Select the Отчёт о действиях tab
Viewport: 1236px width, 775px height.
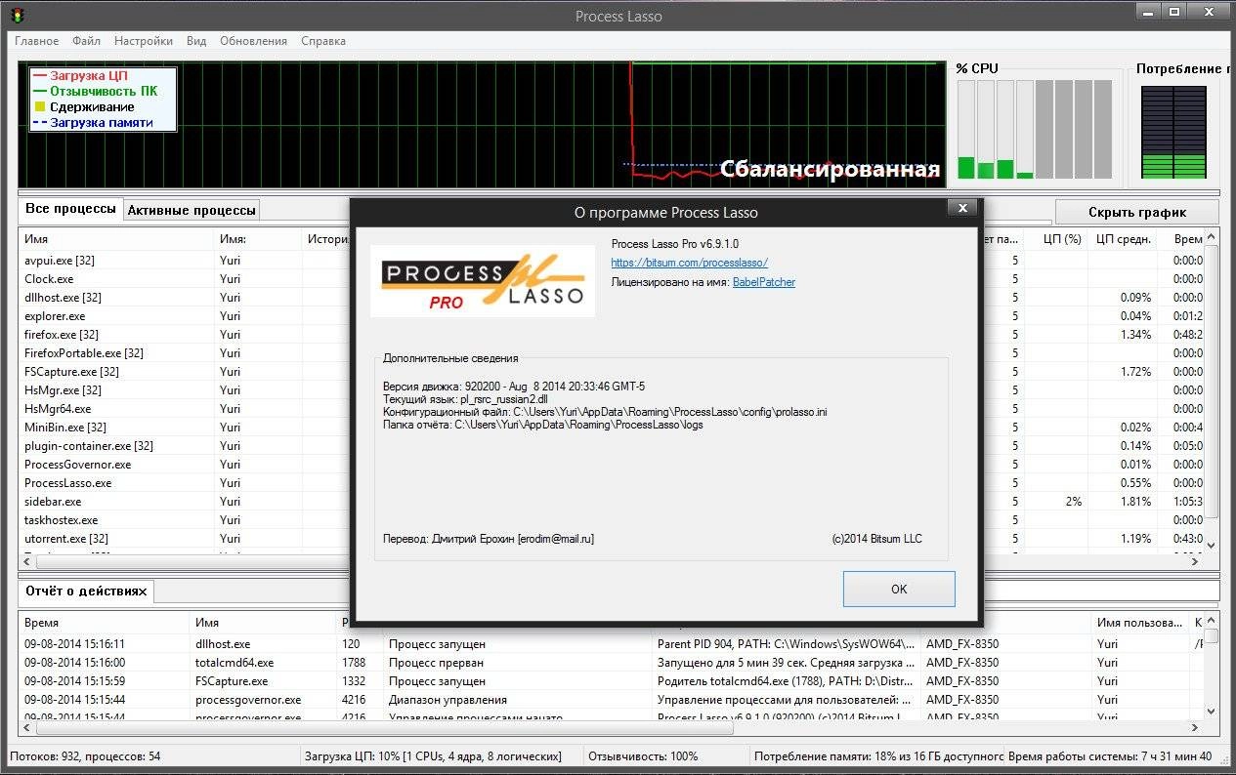point(86,591)
